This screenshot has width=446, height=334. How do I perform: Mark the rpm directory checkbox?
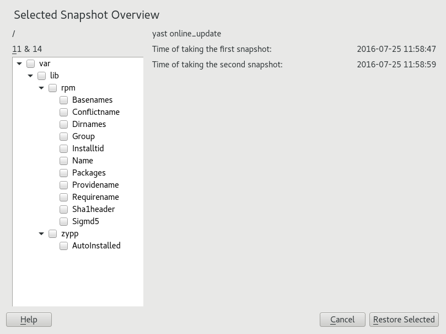53,88
